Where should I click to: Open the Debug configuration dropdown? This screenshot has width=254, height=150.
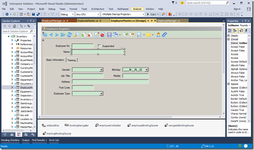(73, 15)
